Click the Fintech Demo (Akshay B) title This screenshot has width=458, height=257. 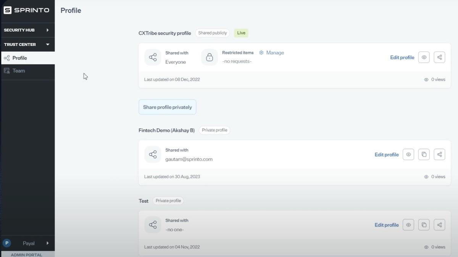[x=167, y=130]
